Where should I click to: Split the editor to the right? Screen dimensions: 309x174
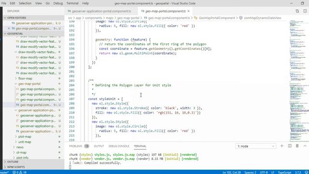(305, 11)
